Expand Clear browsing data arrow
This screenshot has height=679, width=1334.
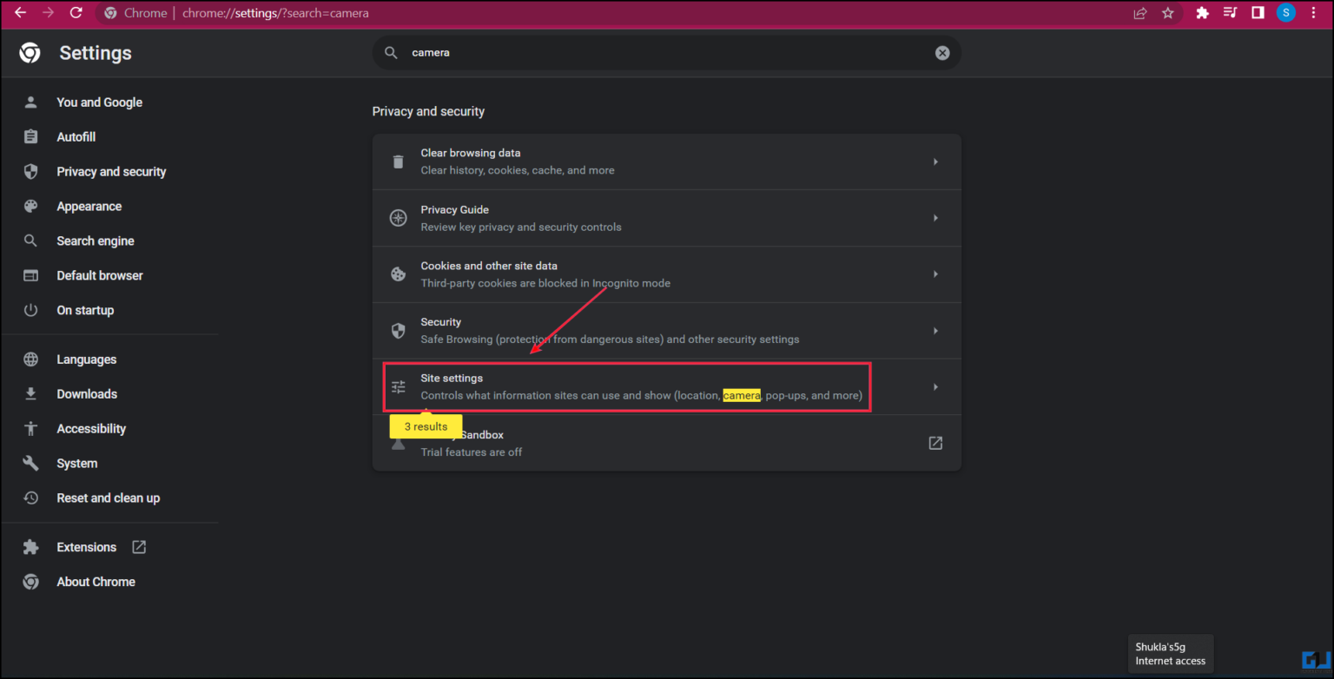tap(935, 162)
